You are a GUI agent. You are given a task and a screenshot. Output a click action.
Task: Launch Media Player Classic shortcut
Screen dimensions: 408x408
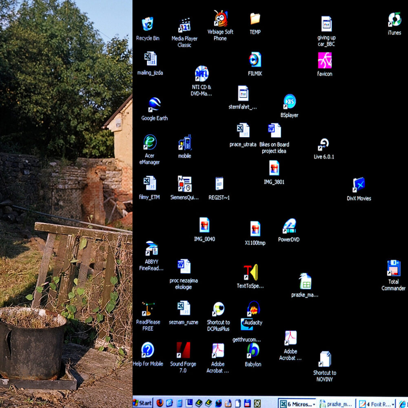coord(184,25)
